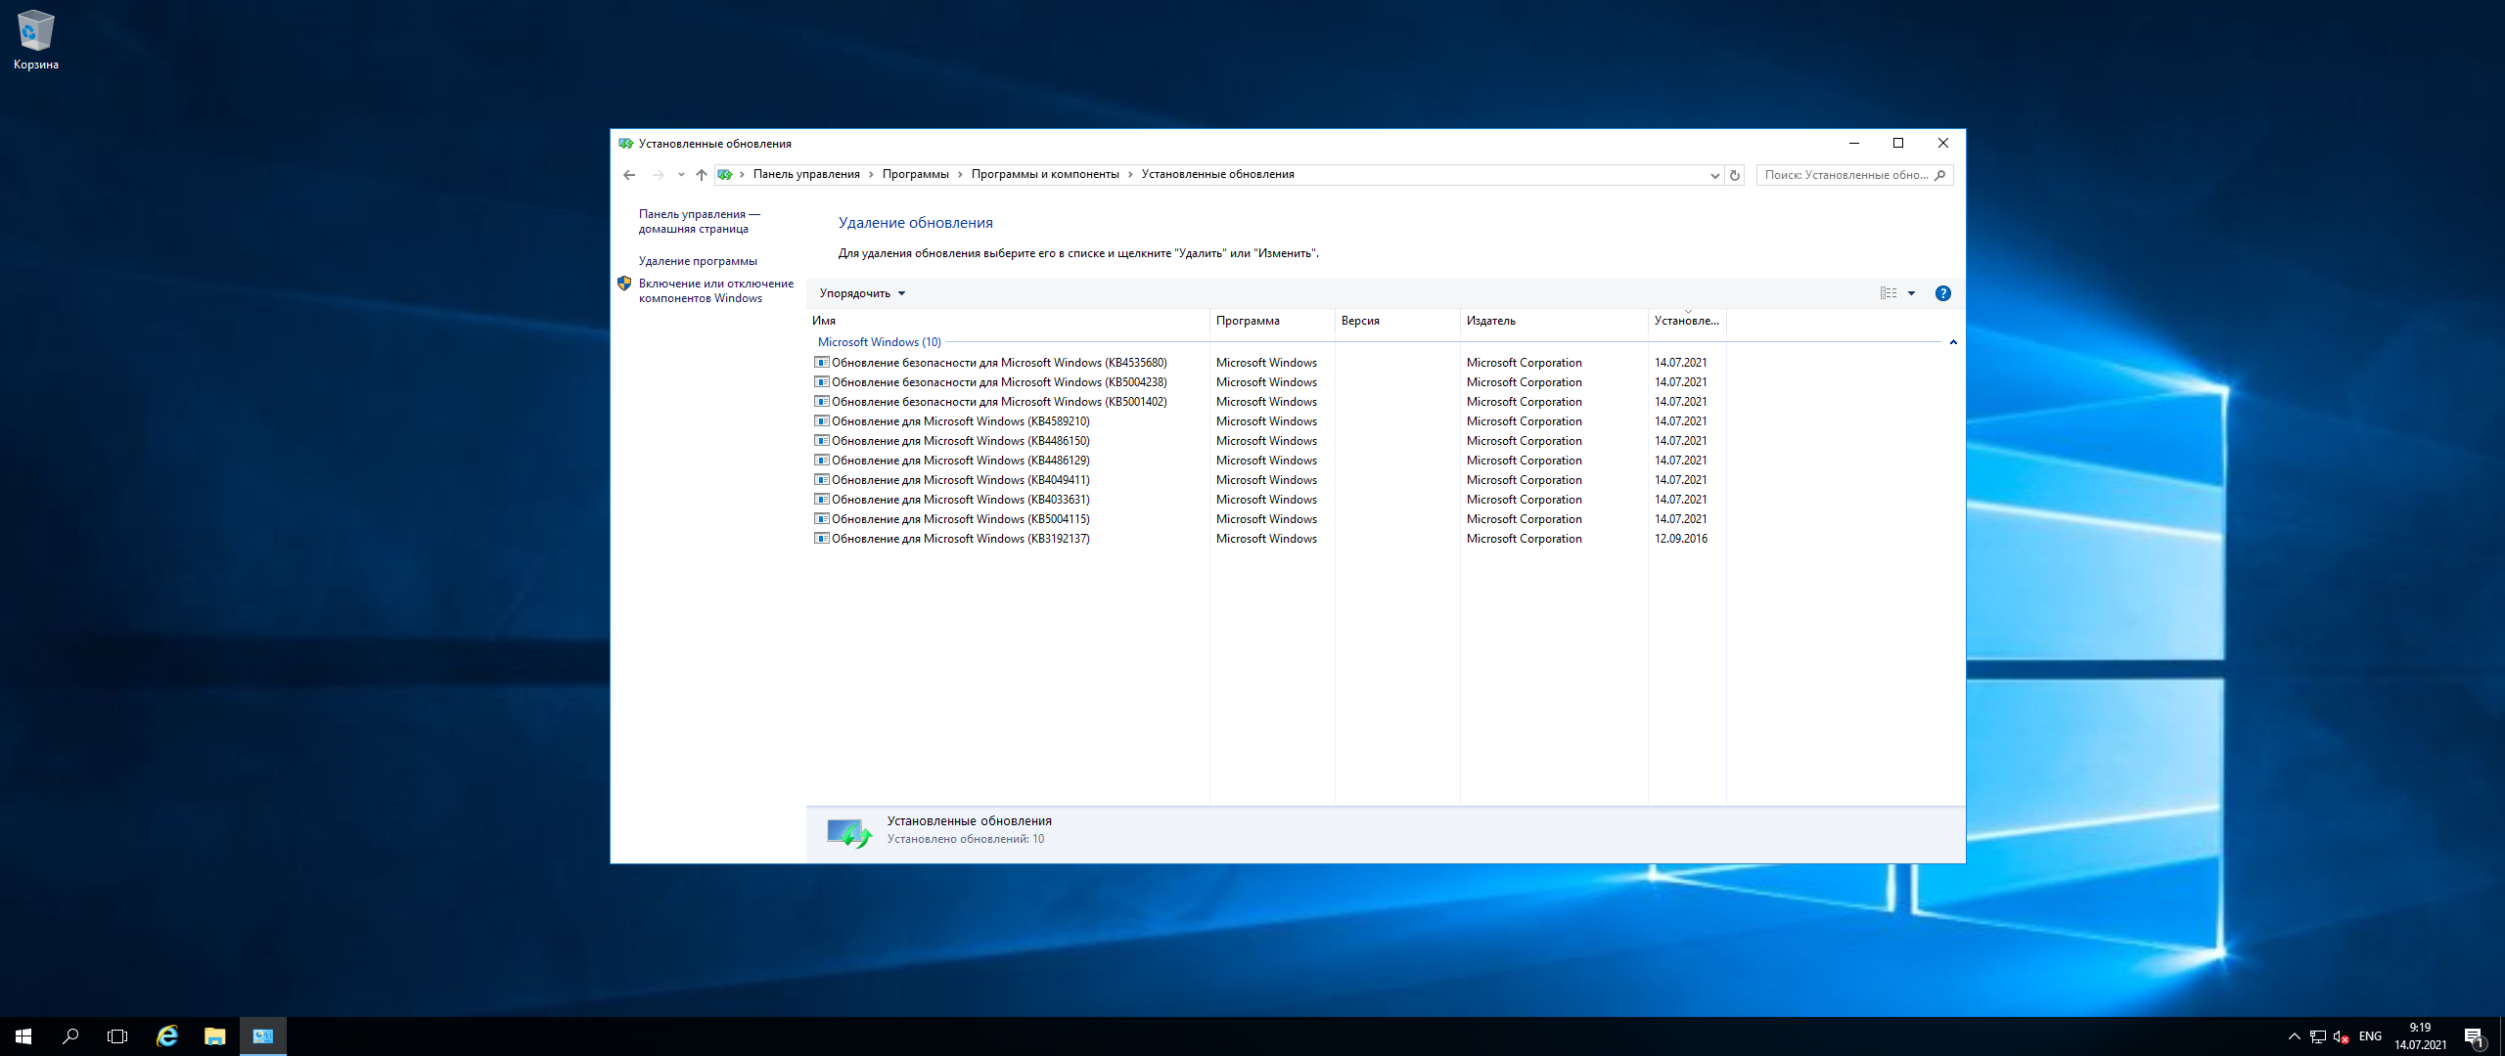The image size is (2505, 1056).
Task: Expand breadcrumb arrow after Программы
Action: 960,175
